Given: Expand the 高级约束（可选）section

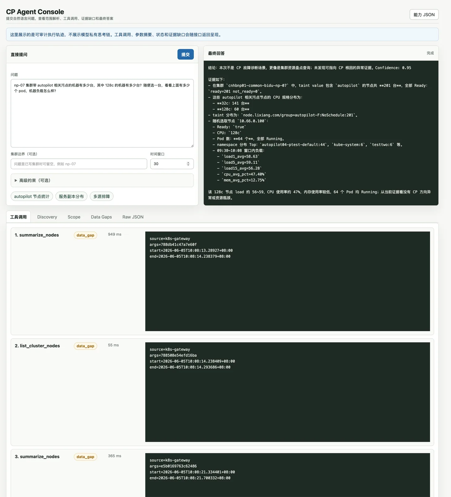Looking at the screenshot, I should [x=102, y=180].
